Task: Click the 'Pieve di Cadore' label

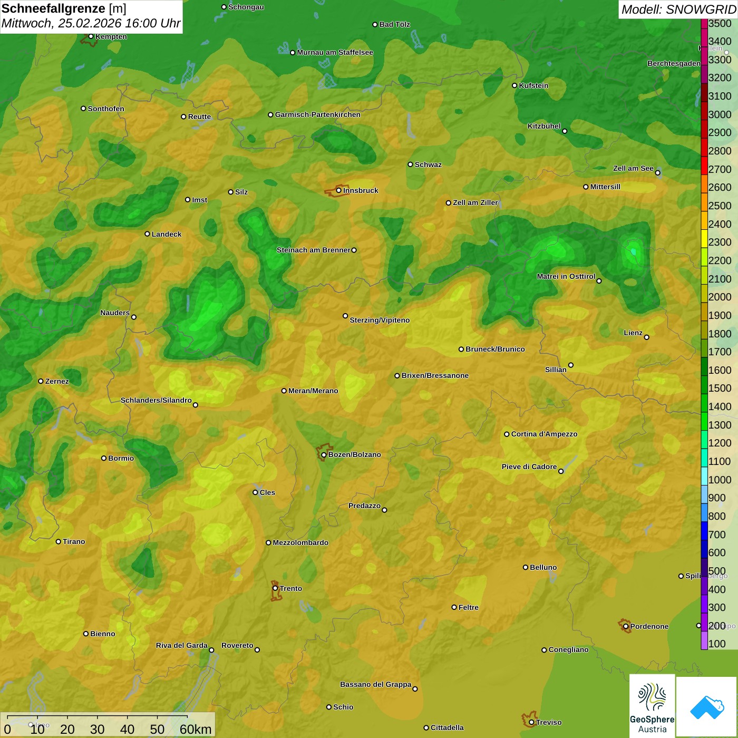Action: [x=529, y=467]
